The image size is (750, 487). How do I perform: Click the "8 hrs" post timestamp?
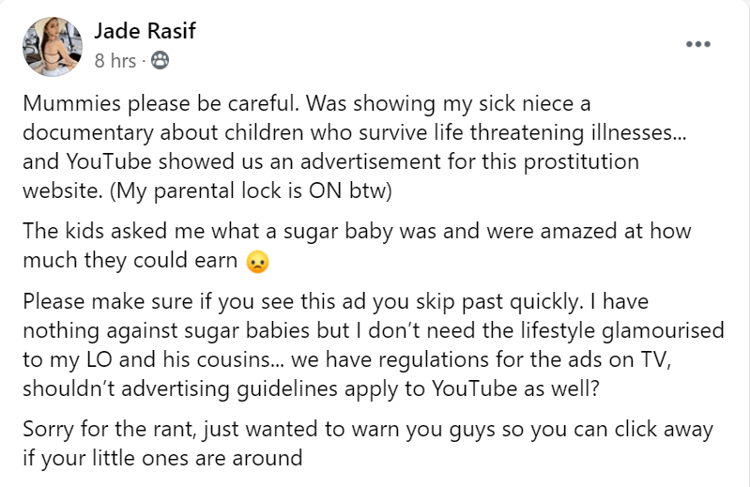tap(115, 61)
